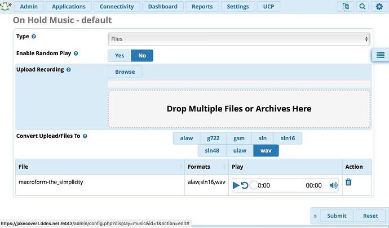
Task: Open help icon for Enable Random Play
Action: pyautogui.click(x=76, y=53)
